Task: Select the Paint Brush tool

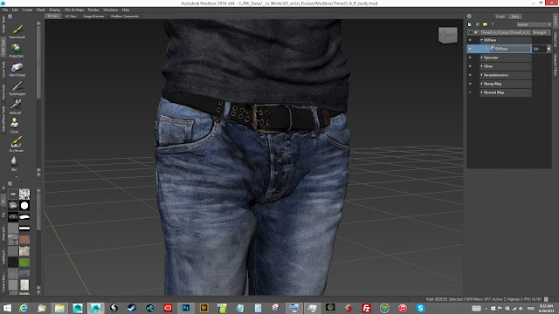Action: (17, 31)
